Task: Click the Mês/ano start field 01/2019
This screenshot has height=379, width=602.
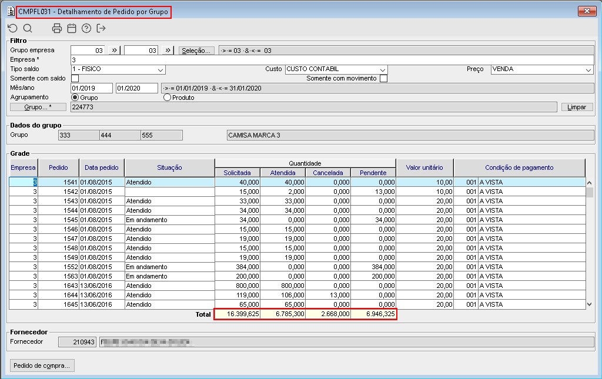Action: [91, 88]
